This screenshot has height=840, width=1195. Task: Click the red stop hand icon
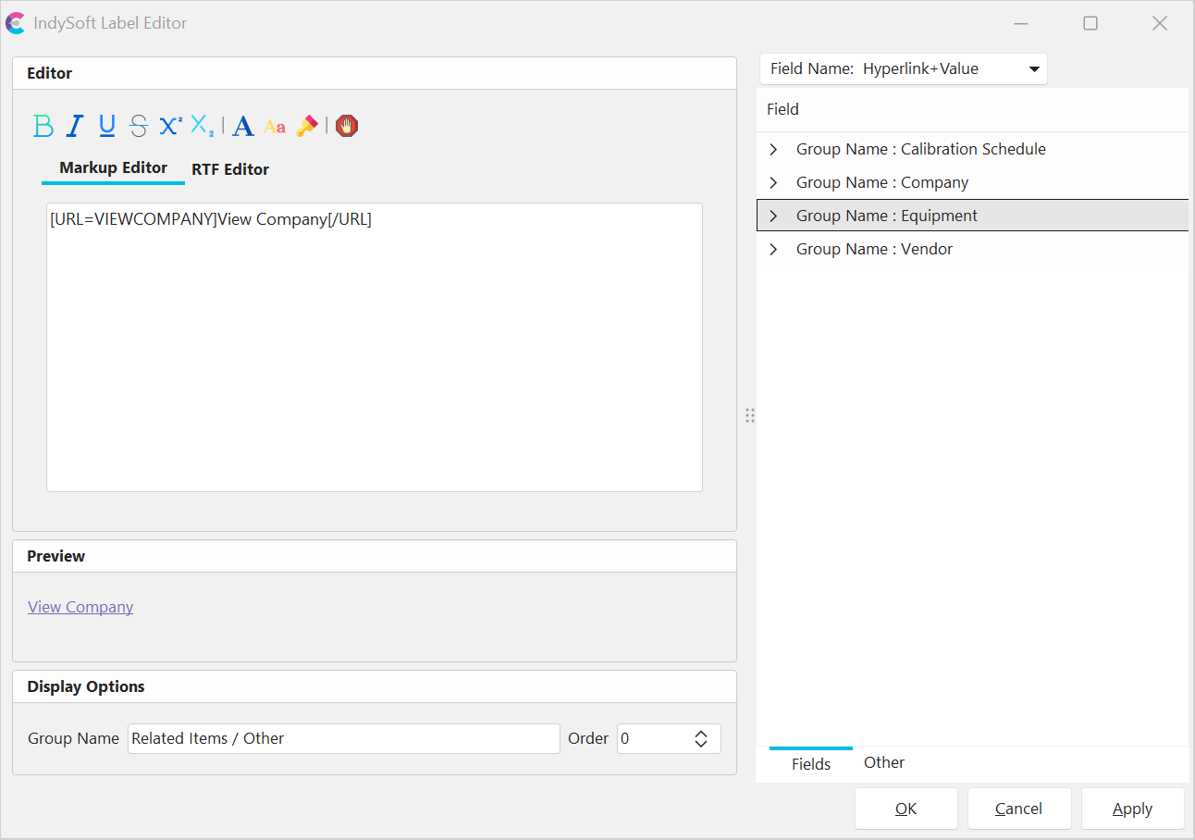347,126
